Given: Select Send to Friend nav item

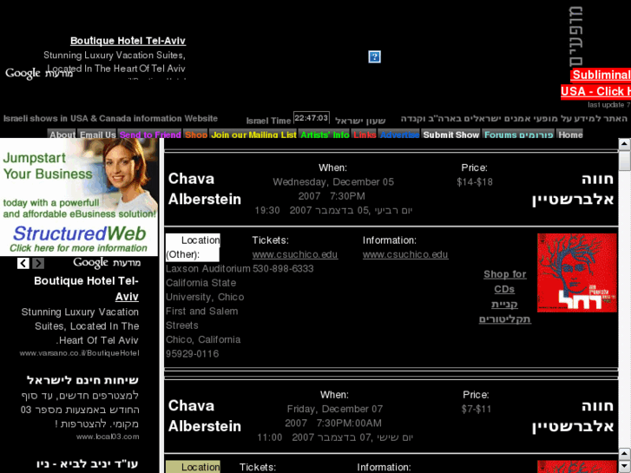Looking at the screenshot, I should pyautogui.click(x=150, y=135).
